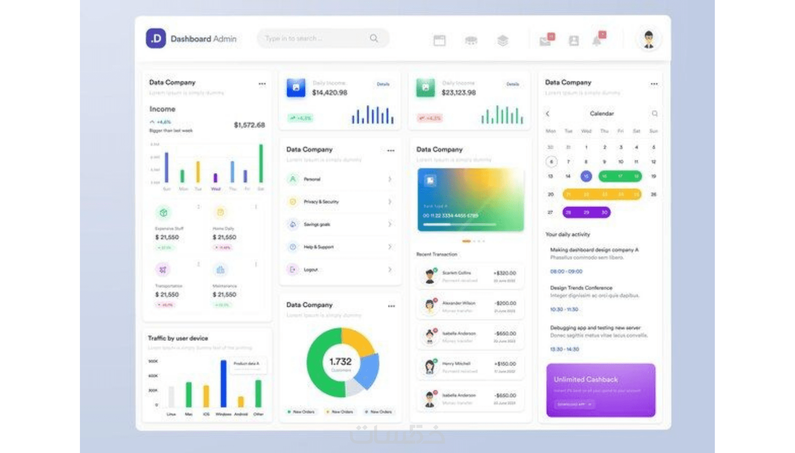Screen dimensions: 795x453
Task: Open the user profile avatar
Action: pyautogui.click(x=648, y=39)
